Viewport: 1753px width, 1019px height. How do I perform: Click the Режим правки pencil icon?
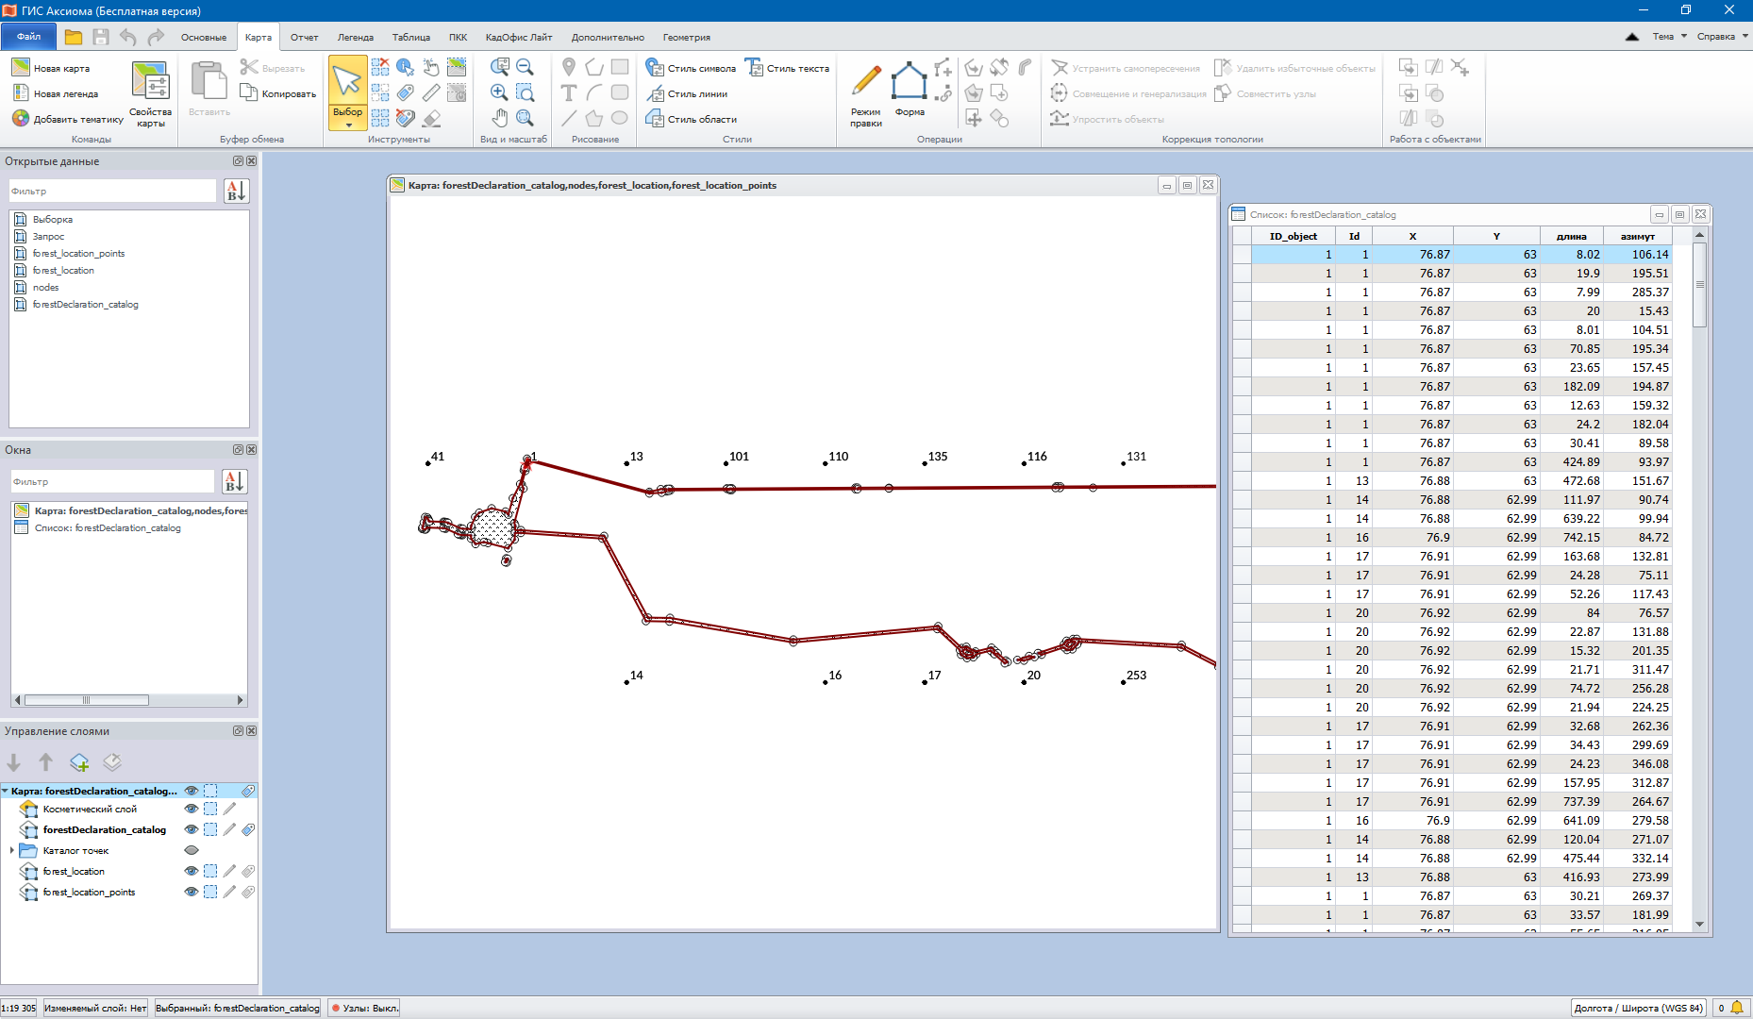(865, 82)
